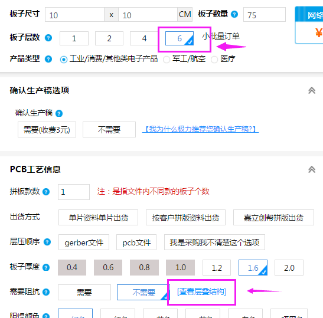Open help icon beside 确认生产稿
323x318 pixels.
point(59,113)
